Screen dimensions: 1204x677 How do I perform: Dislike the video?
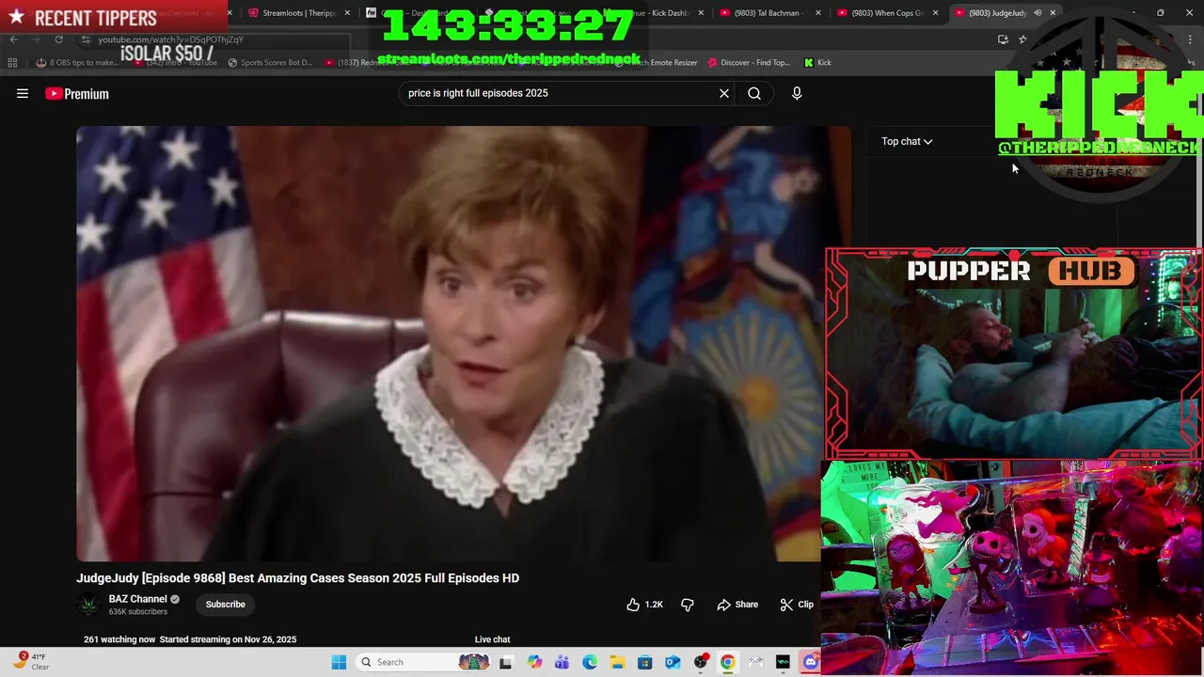[x=688, y=605]
